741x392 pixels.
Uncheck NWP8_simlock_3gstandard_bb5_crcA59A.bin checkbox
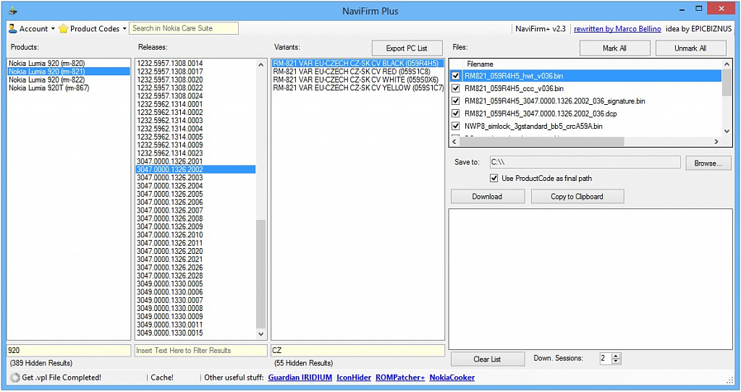pos(456,126)
